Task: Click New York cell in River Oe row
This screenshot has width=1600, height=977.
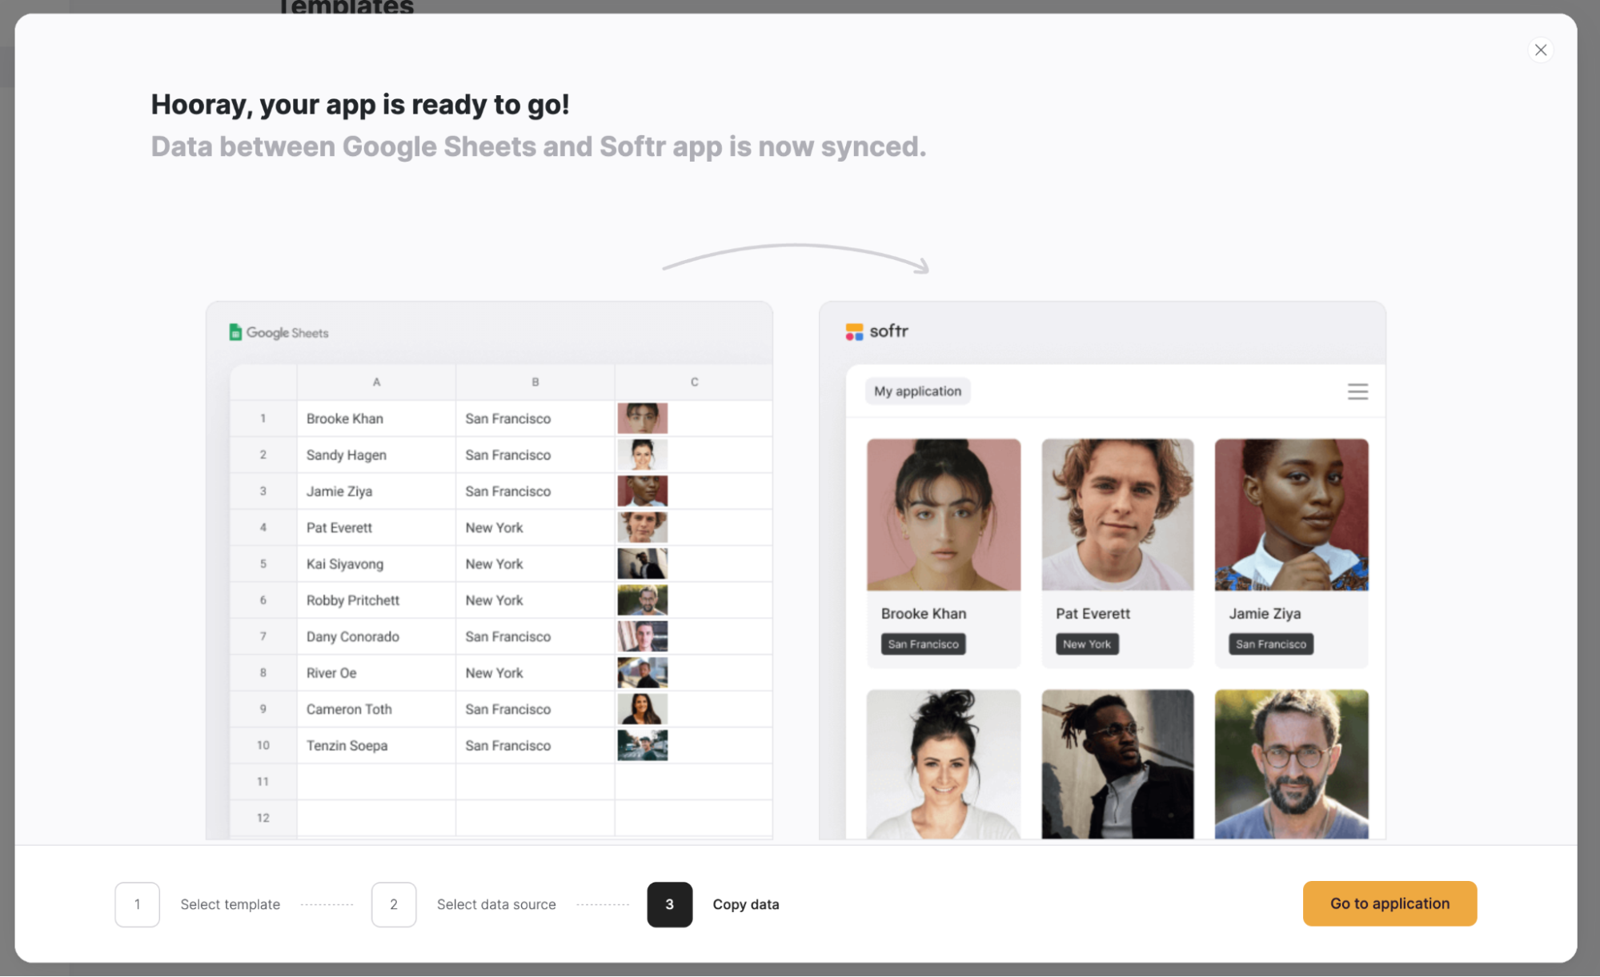Action: click(535, 673)
